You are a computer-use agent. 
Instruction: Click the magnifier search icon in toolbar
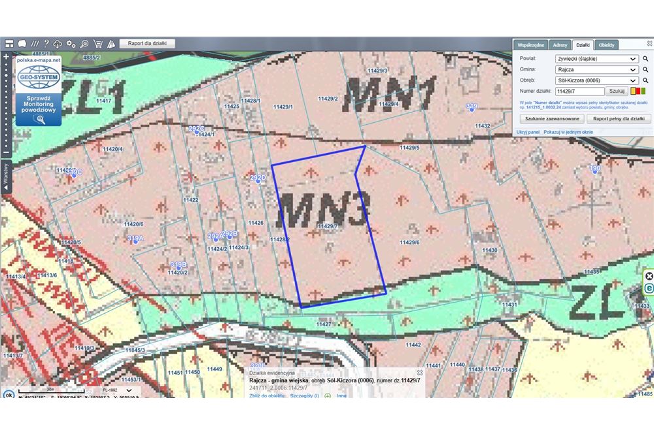pos(84,44)
